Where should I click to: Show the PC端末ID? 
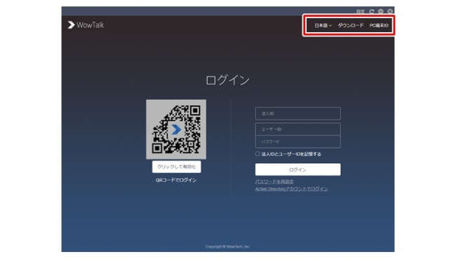pos(379,25)
